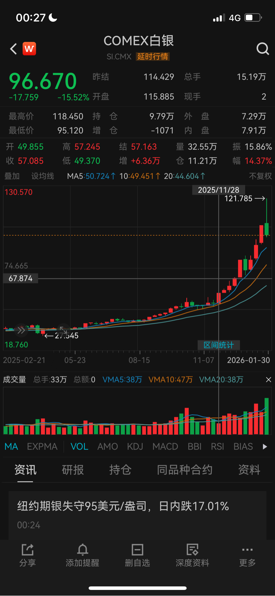Tap the 最低价 value 95.120
This screenshot has width=275, height=596.
pos(71,130)
